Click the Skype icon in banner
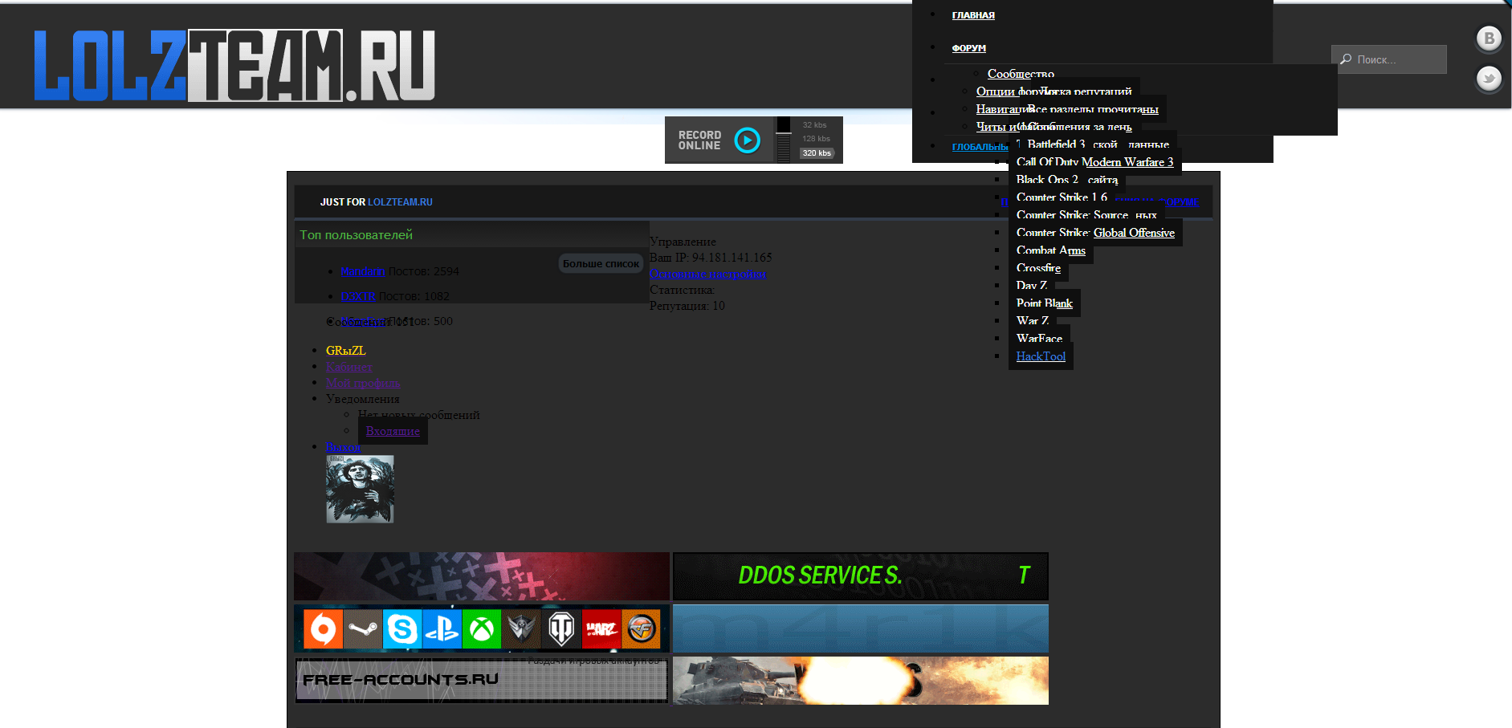1512x728 pixels. (x=402, y=629)
